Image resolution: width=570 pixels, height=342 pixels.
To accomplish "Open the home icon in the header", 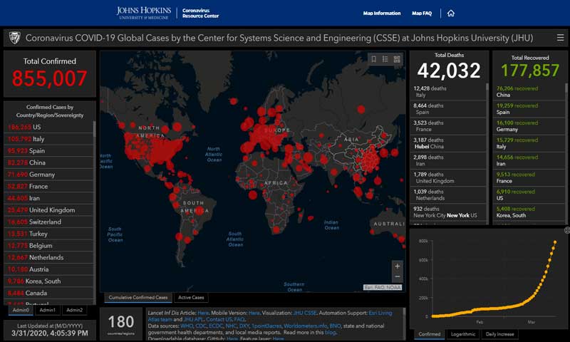I will [451, 13].
